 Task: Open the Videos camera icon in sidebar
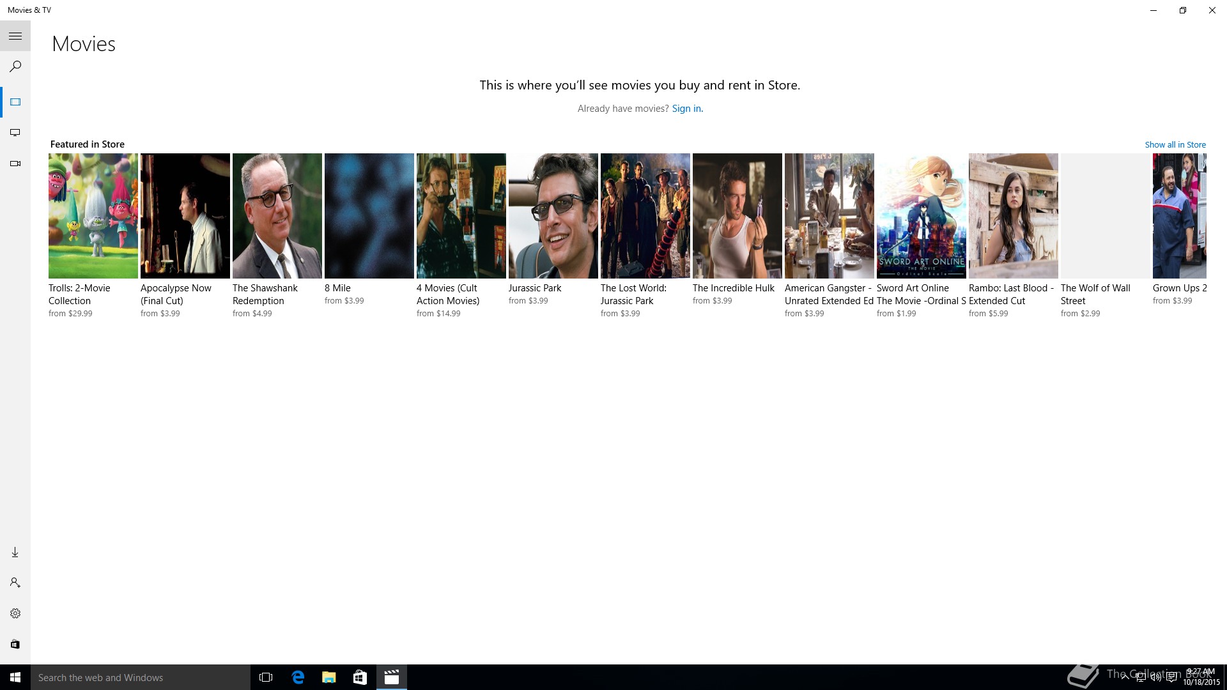(15, 164)
